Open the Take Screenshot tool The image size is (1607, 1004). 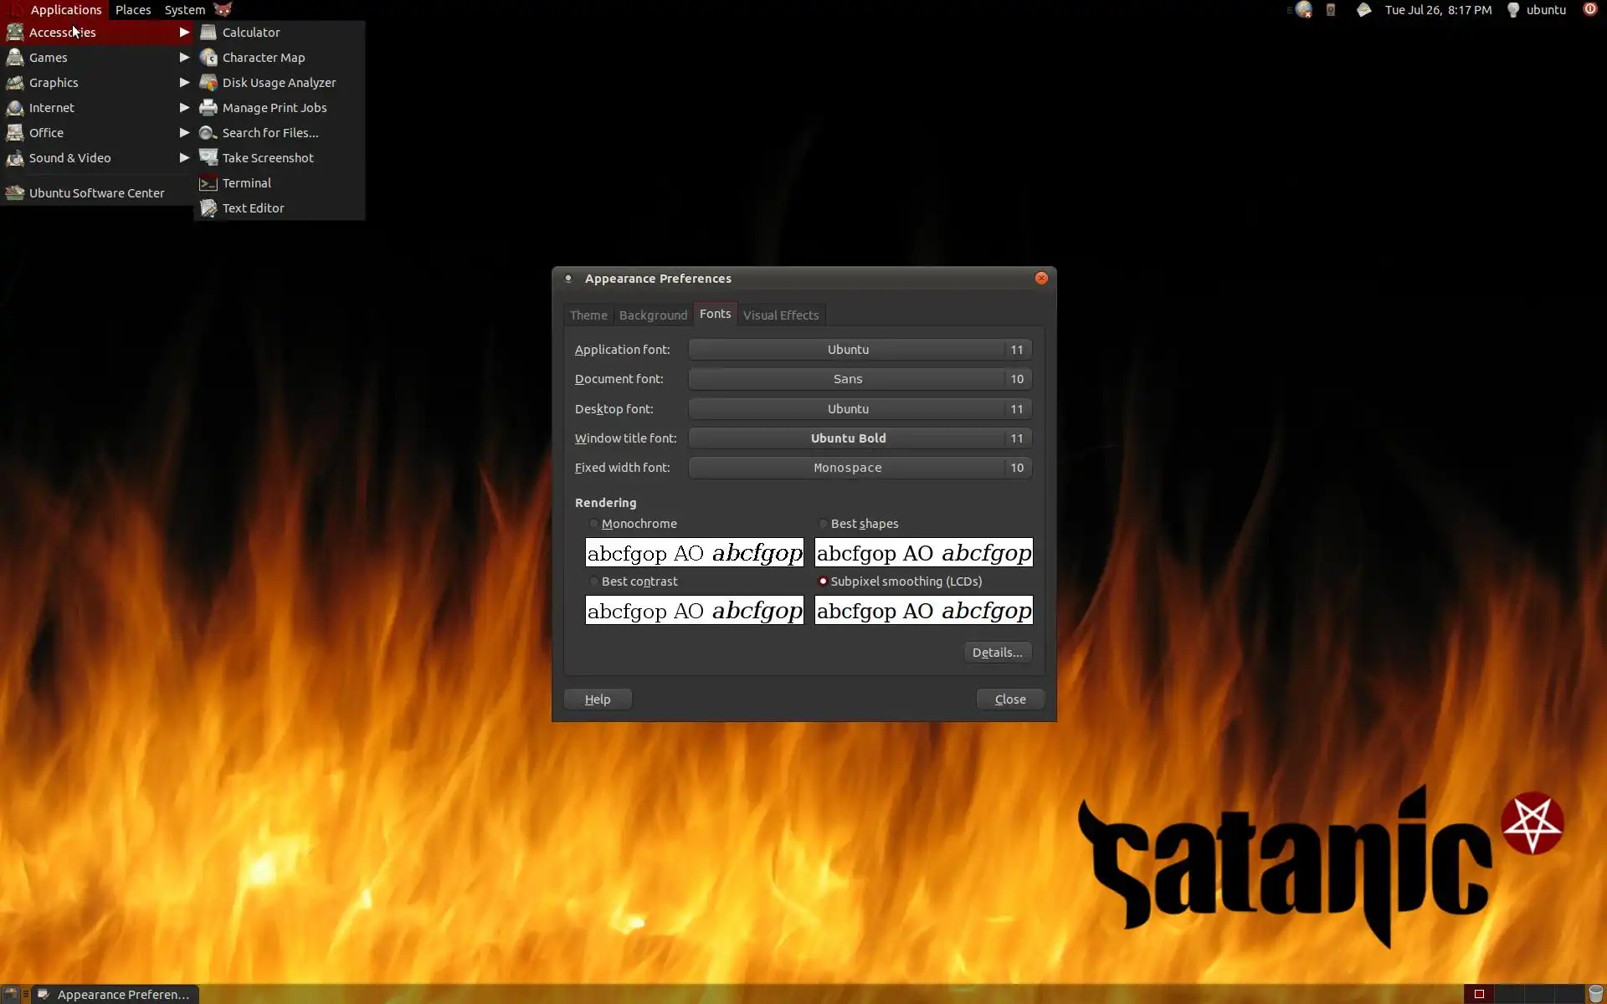pos(267,158)
